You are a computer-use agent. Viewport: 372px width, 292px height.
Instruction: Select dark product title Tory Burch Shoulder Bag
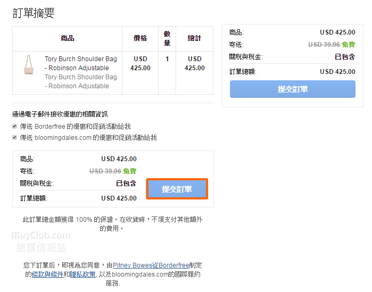tap(81, 63)
